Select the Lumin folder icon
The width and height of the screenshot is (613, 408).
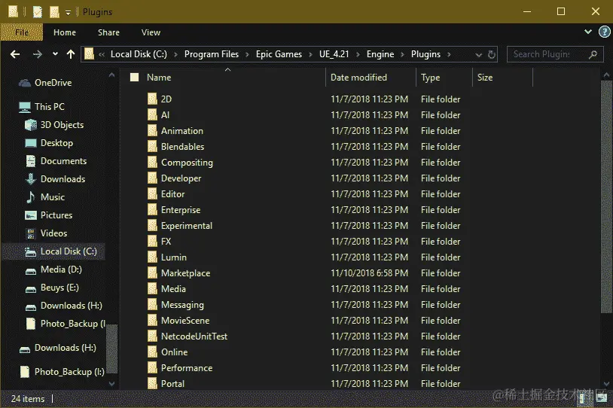click(152, 257)
